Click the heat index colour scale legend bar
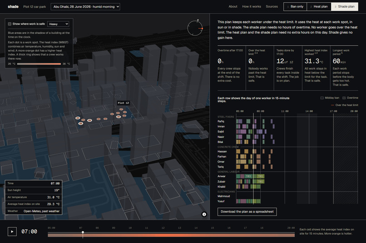The width and height of the screenshot is (366, 243). tap(39, 64)
